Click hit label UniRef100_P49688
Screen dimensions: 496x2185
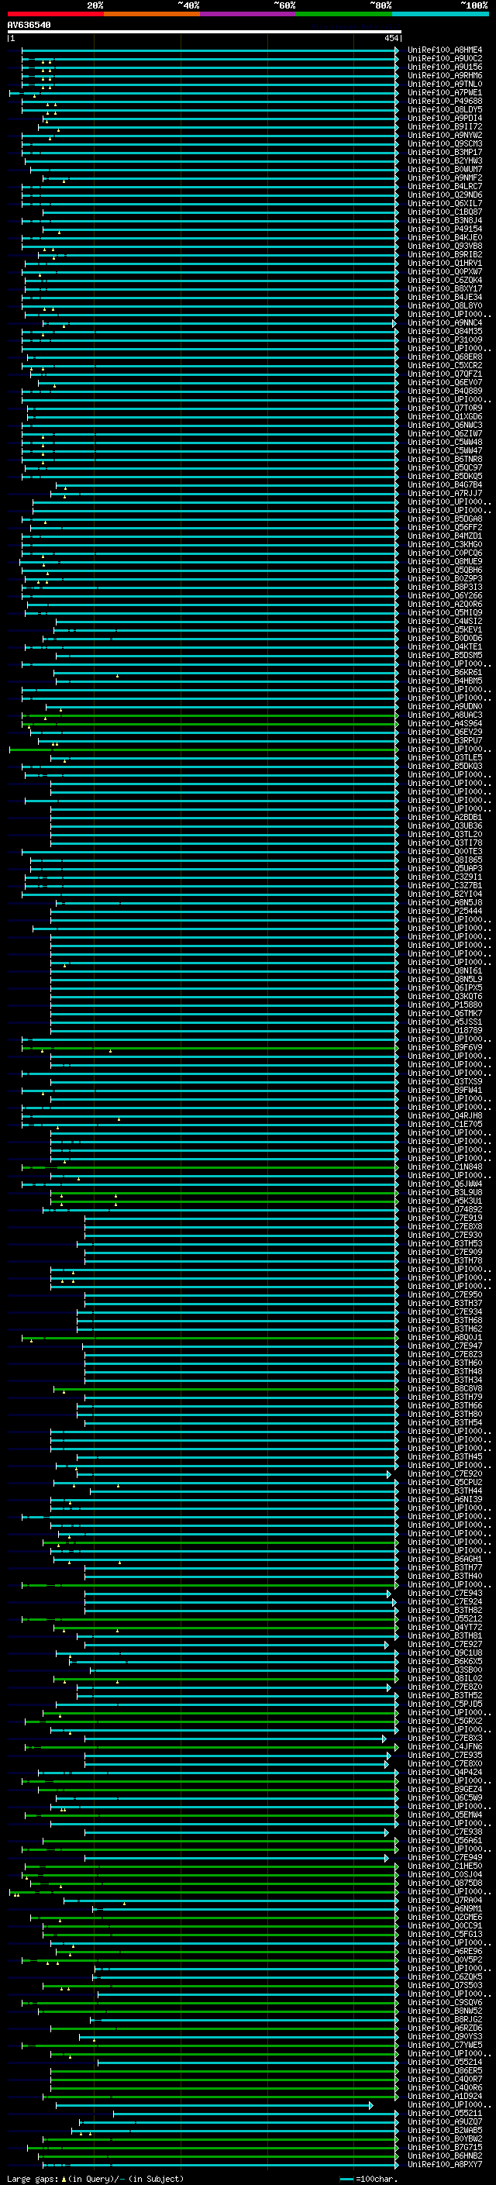click(445, 101)
